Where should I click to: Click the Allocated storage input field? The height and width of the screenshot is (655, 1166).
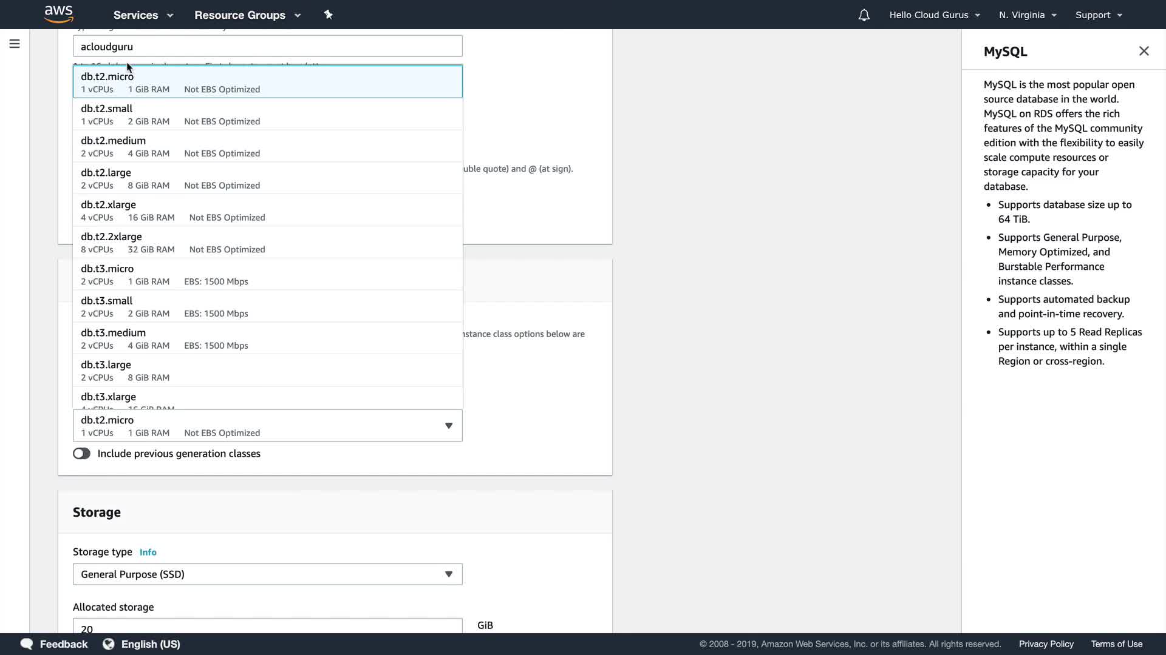(x=267, y=627)
